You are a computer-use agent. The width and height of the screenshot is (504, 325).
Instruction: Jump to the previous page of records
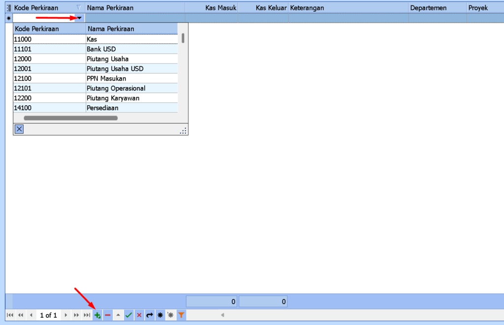(x=21, y=315)
